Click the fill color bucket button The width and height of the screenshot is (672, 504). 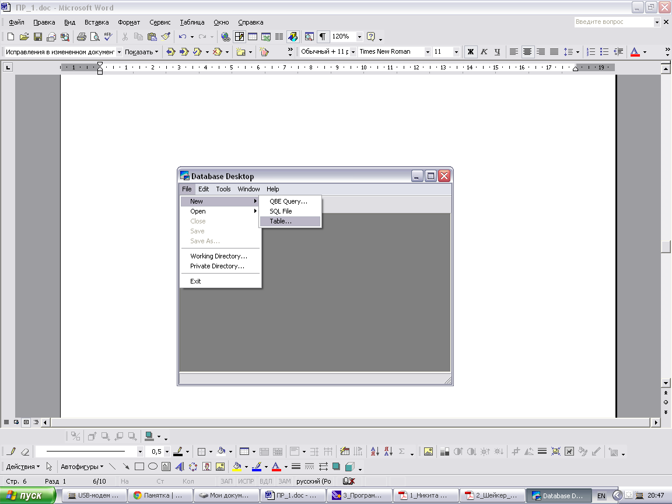(x=237, y=466)
